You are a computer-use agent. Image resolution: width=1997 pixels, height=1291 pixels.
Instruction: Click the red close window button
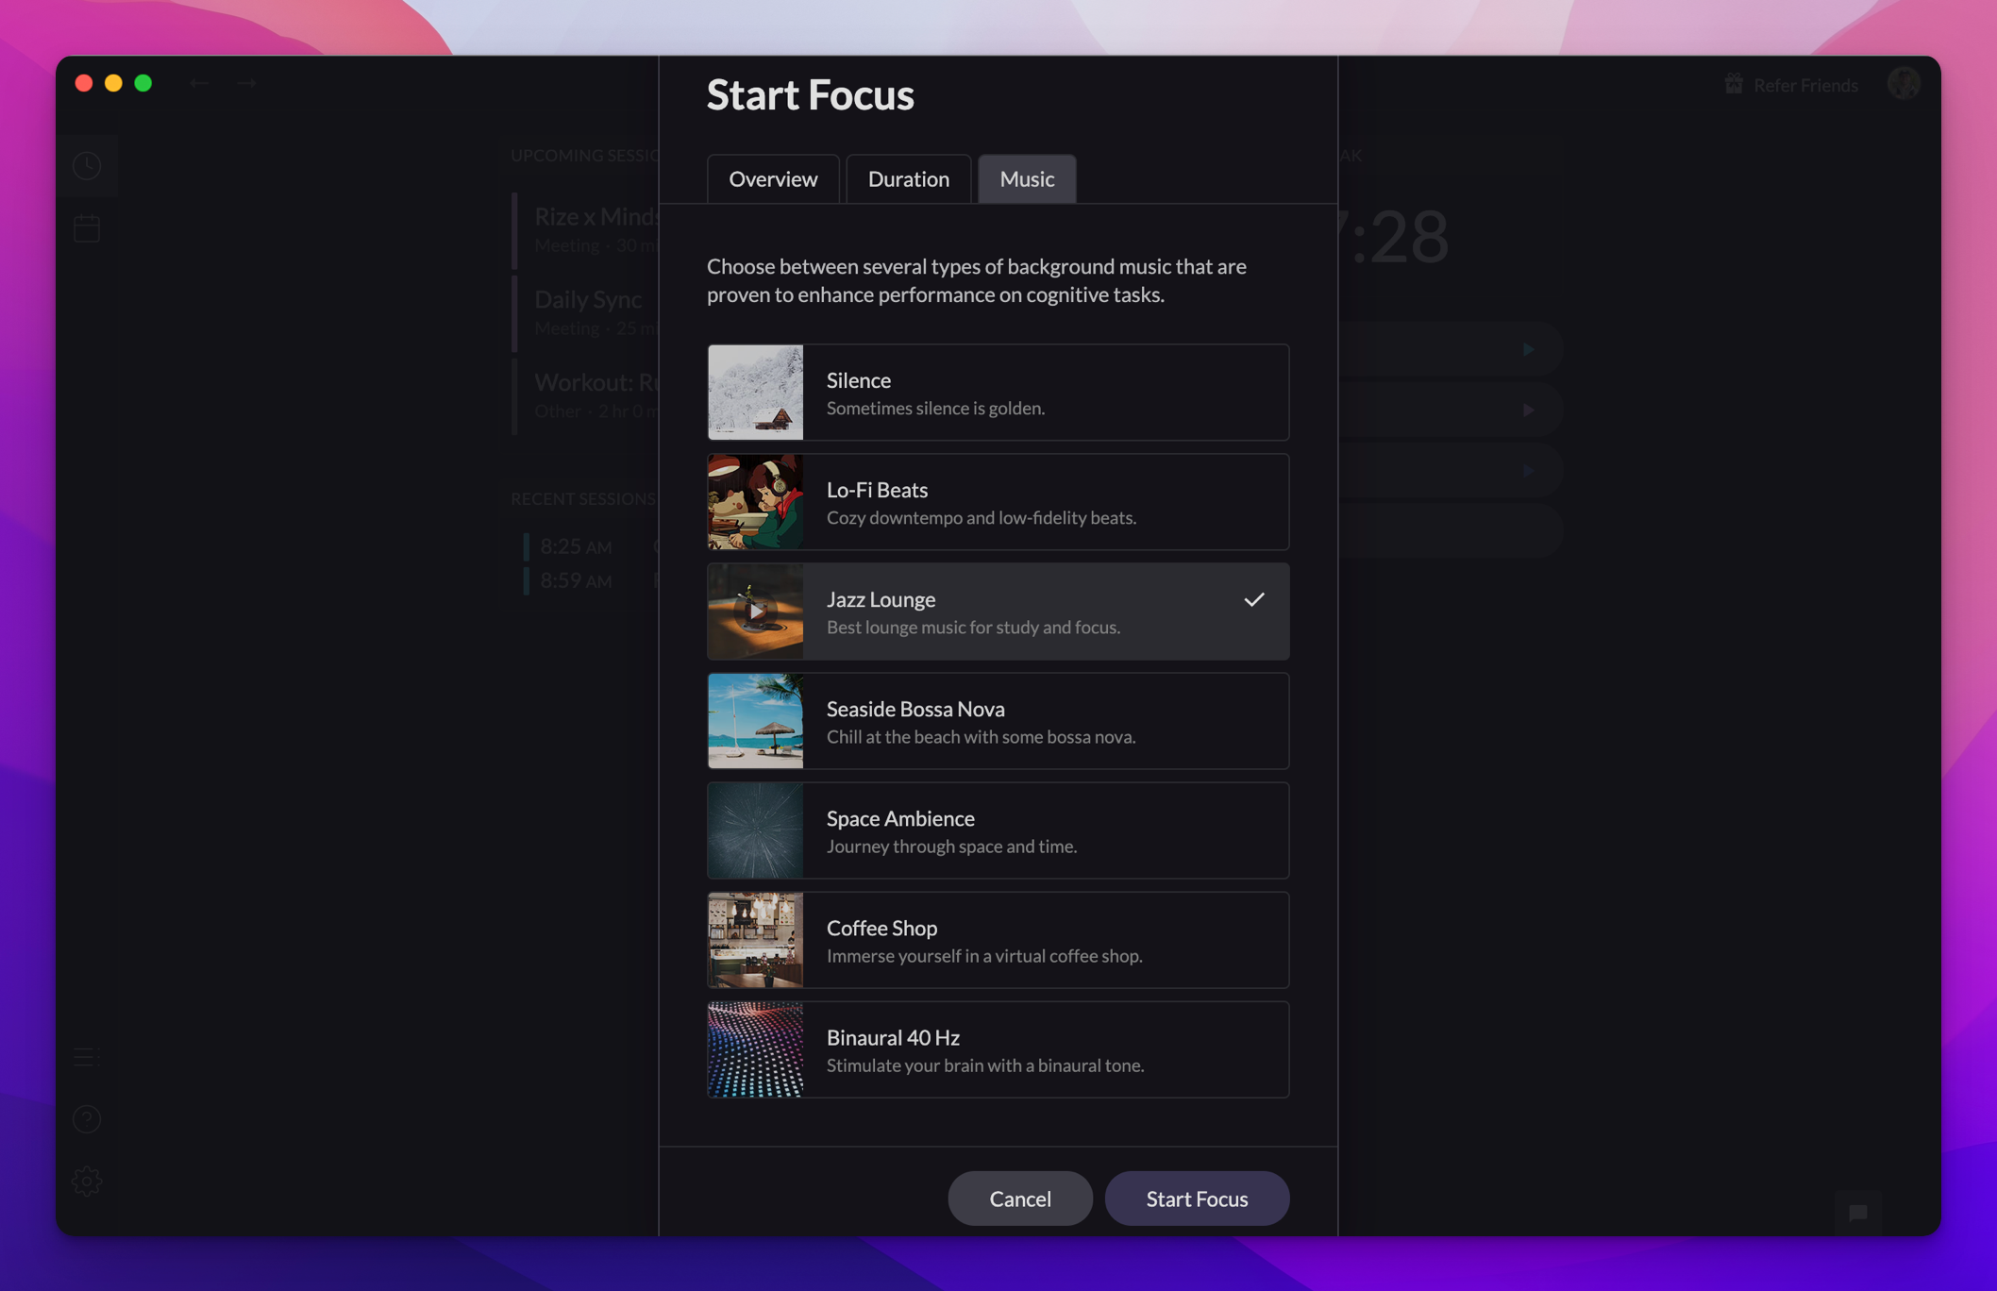[x=83, y=83]
